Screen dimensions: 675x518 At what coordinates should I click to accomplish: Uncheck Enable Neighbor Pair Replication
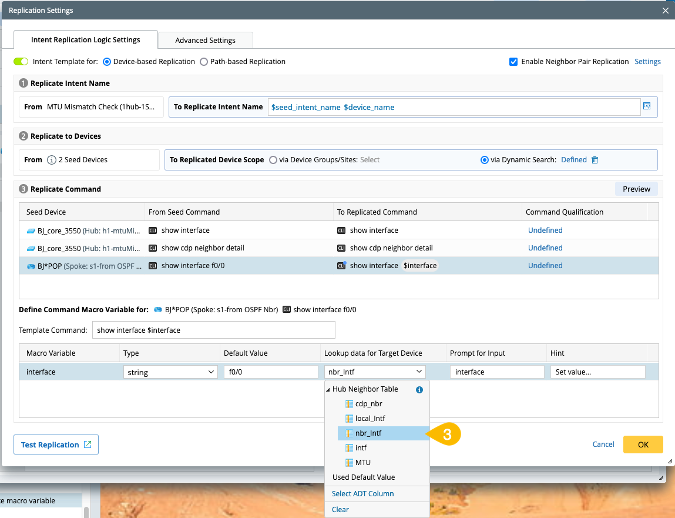(513, 62)
